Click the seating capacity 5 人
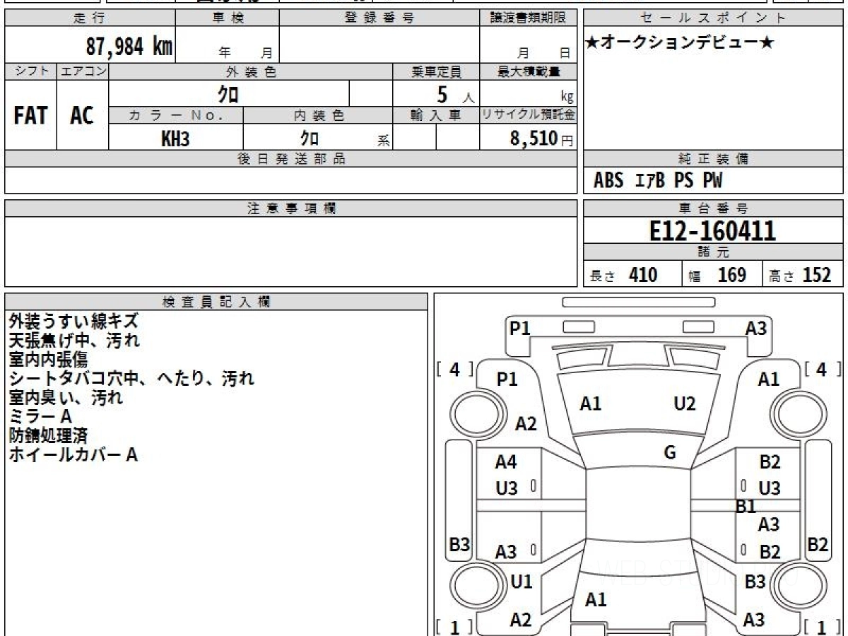Viewport: 848px width, 636px height. (455, 95)
